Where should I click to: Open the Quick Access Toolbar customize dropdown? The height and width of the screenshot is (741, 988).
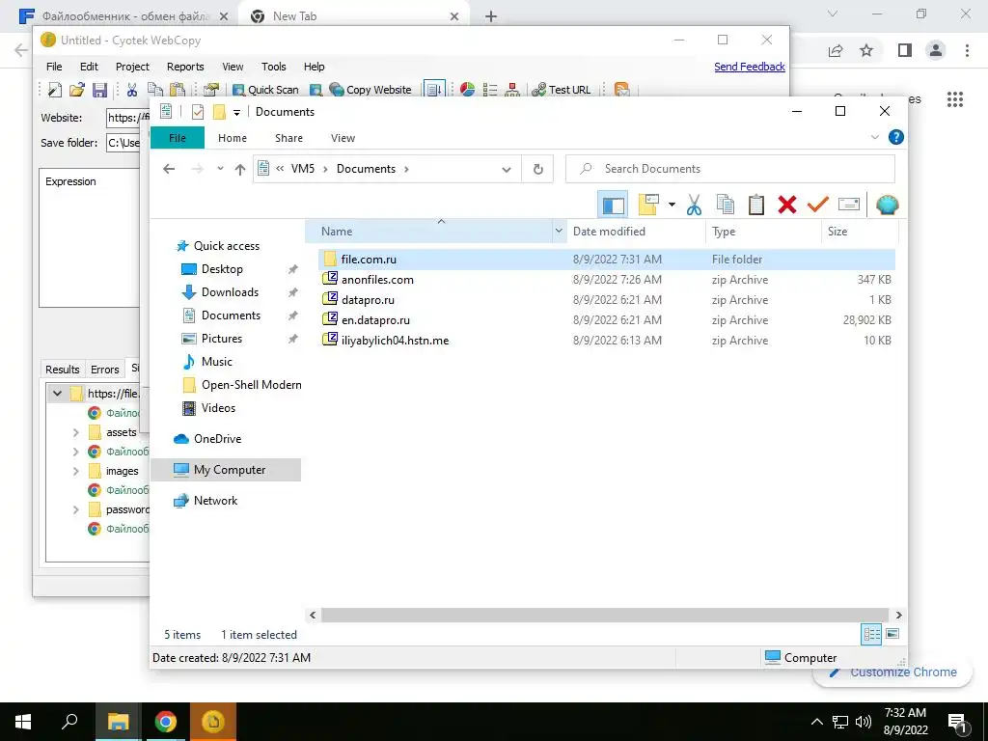[x=236, y=112]
